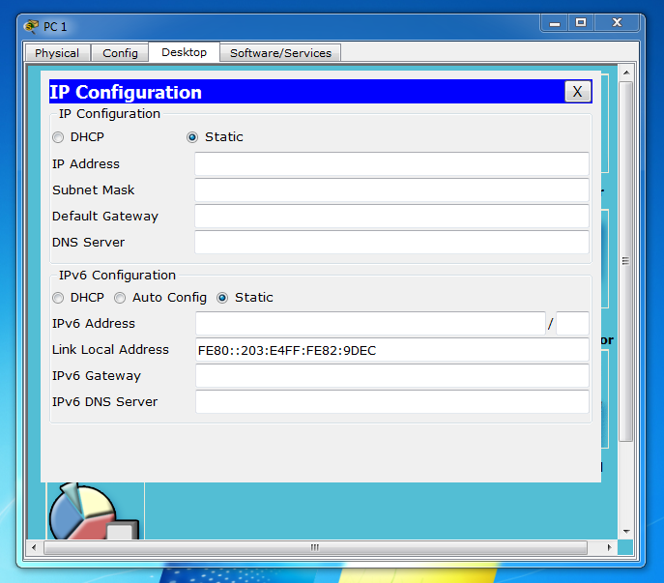
Task: Click the IPv6 prefix length field
Action: click(572, 324)
